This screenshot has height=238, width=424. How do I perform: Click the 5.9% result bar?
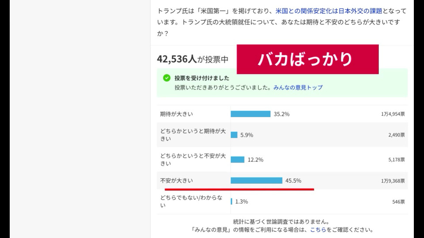tap(234, 135)
